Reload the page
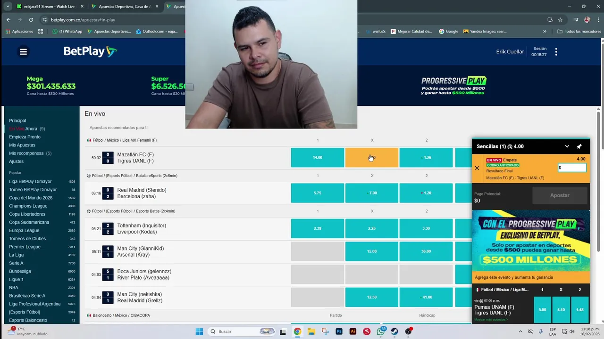604x339 pixels. tap(31, 20)
